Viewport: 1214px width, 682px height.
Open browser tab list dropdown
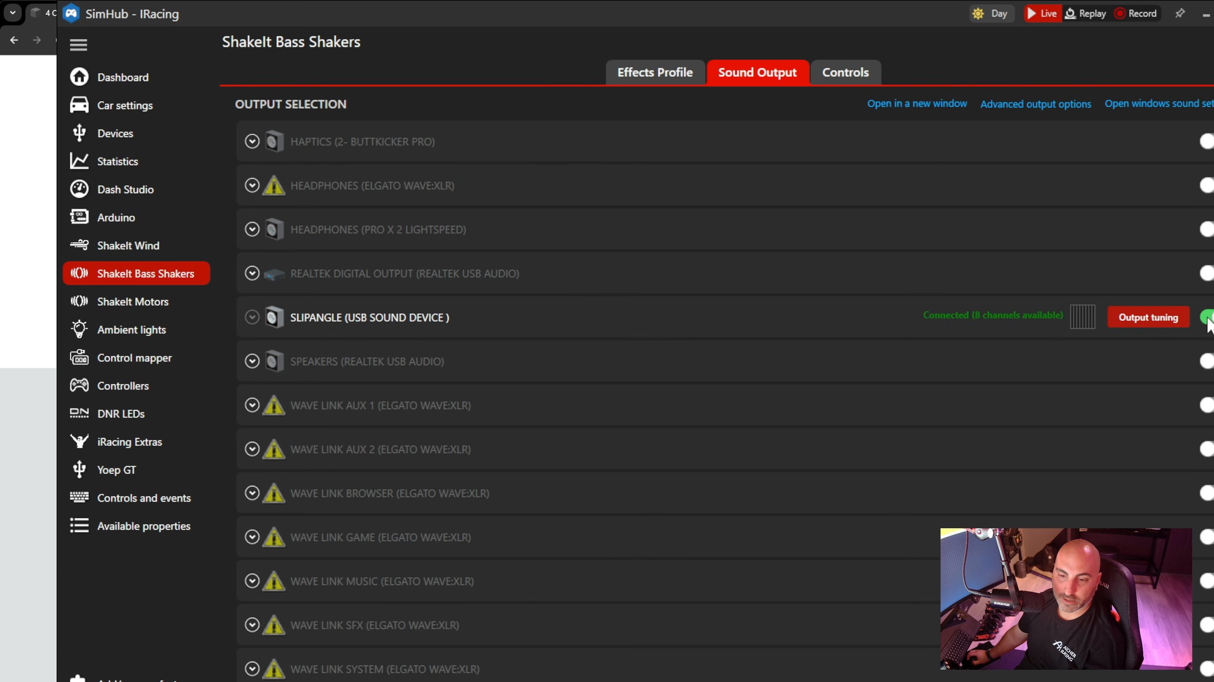coord(13,13)
